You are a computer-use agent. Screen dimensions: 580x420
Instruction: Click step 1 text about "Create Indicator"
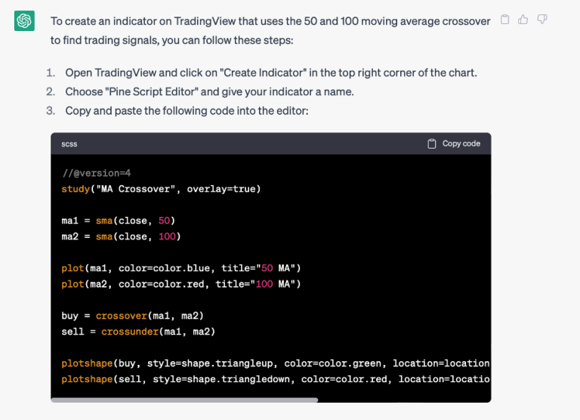[270, 73]
